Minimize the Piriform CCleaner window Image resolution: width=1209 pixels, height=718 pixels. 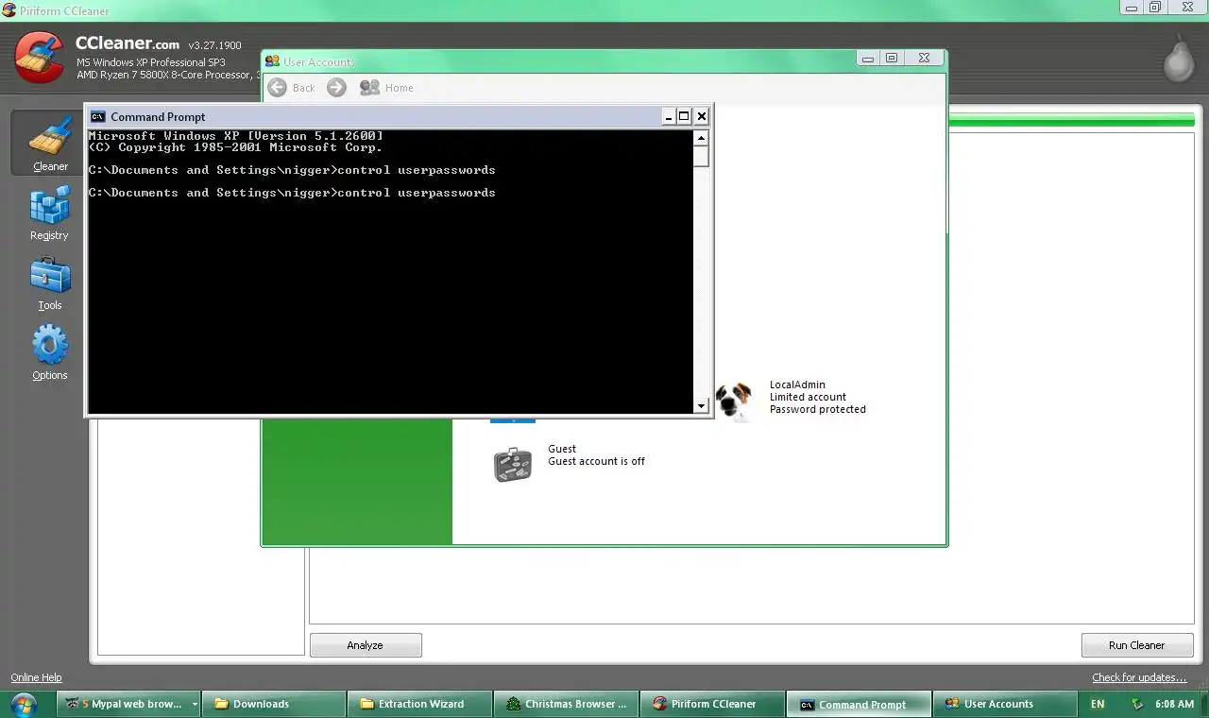pyautogui.click(x=1132, y=8)
